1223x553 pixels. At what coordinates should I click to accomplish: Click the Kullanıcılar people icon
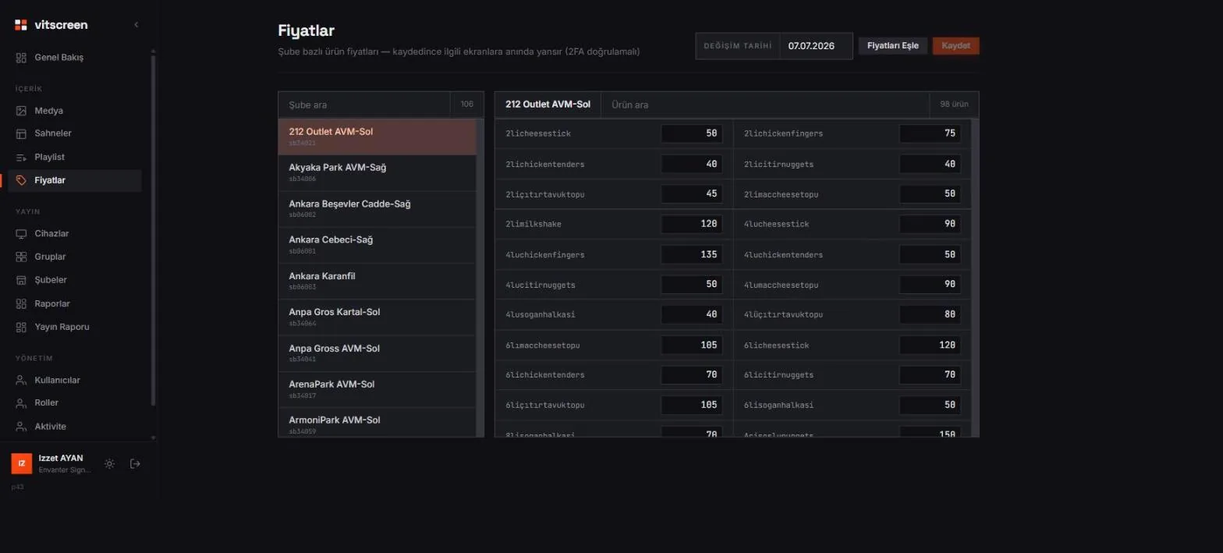pyautogui.click(x=21, y=381)
